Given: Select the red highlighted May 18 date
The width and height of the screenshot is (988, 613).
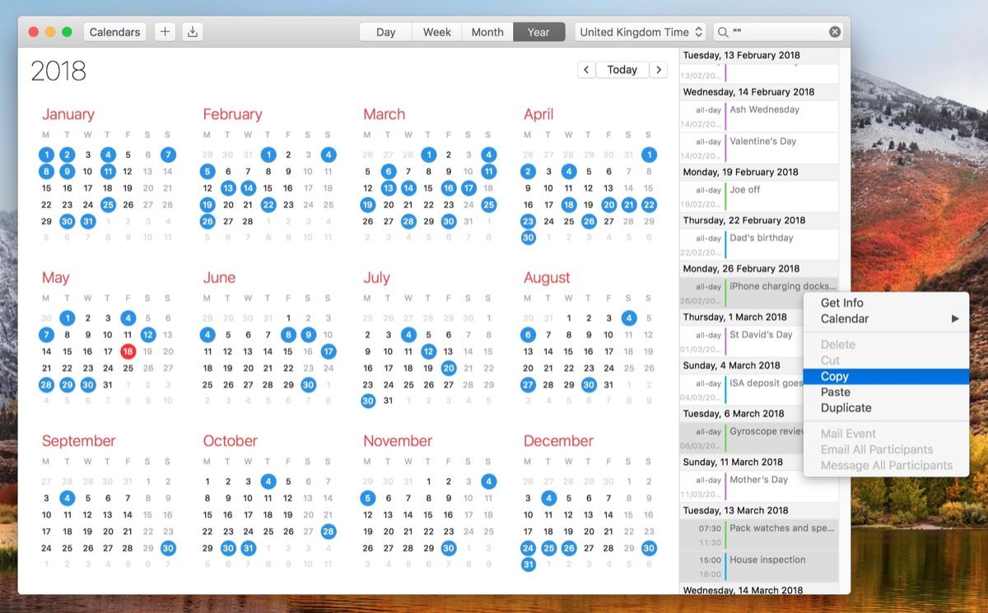Looking at the screenshot, I should coord(128,351).
